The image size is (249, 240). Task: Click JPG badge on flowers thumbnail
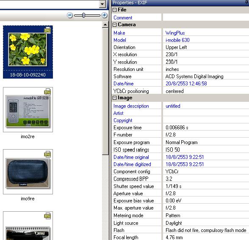click(x=47, y=30)
